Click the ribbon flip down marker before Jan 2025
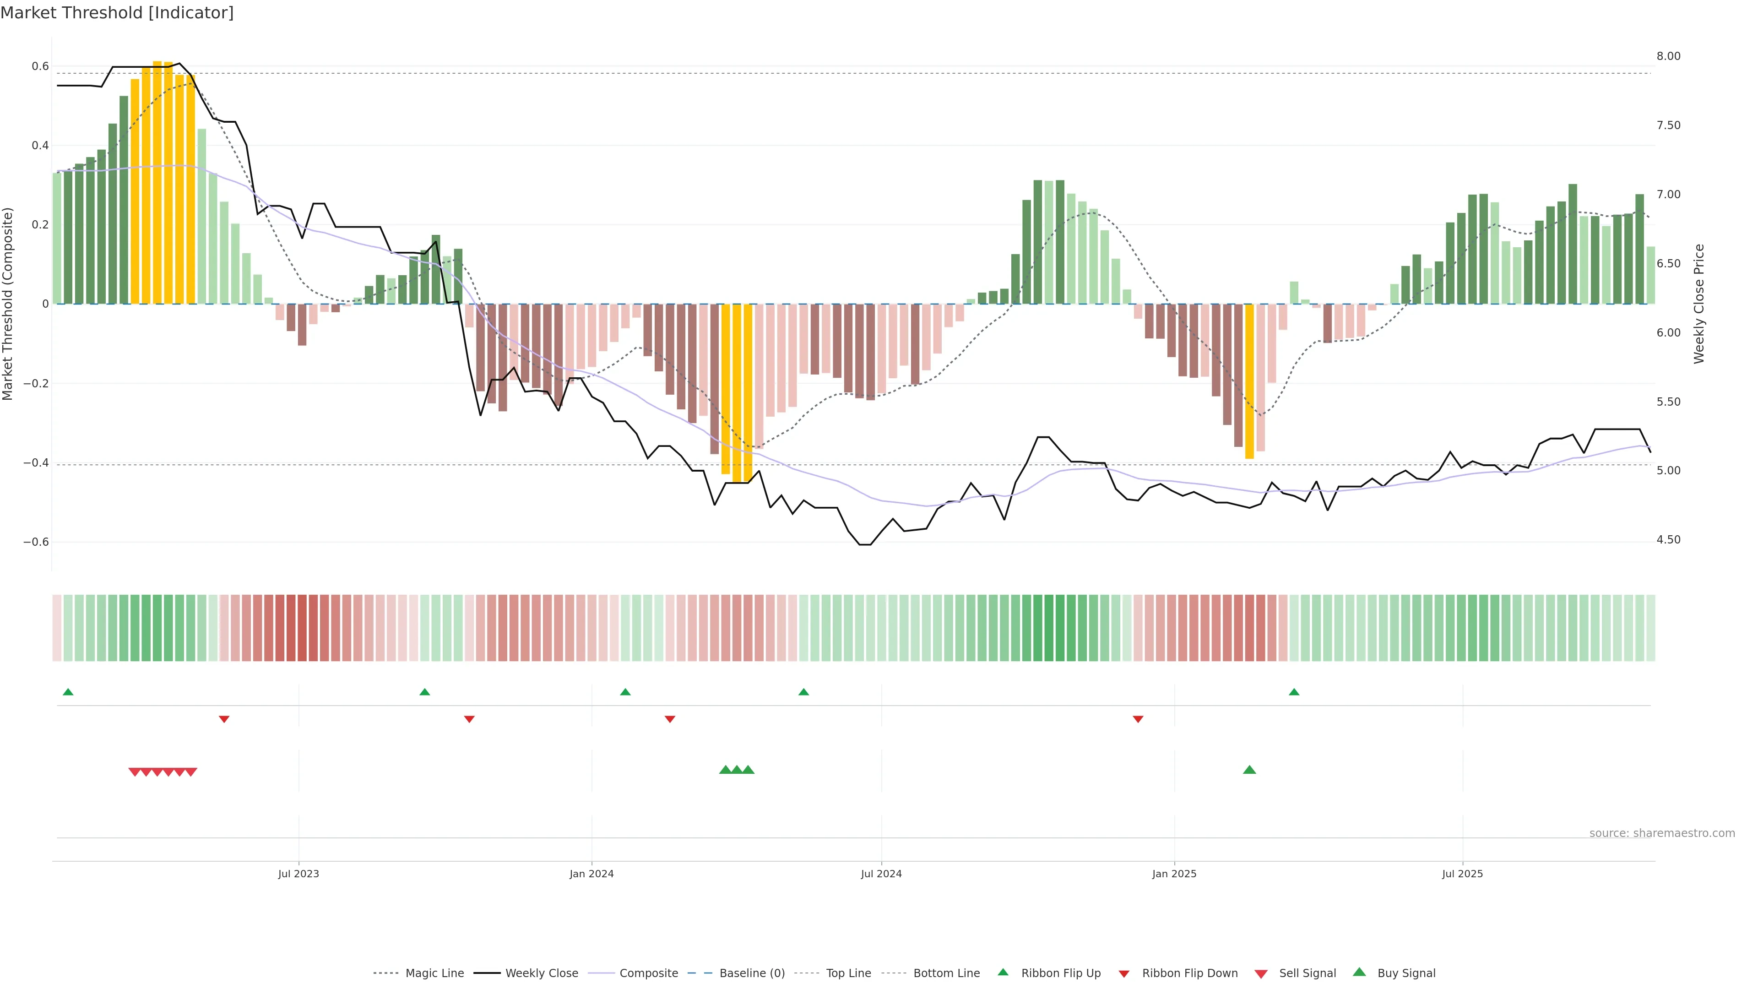 (x=1138, y=719)
